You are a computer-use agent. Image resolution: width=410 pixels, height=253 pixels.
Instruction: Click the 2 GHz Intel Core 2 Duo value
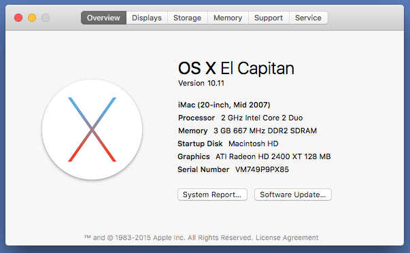coord(262,118)
